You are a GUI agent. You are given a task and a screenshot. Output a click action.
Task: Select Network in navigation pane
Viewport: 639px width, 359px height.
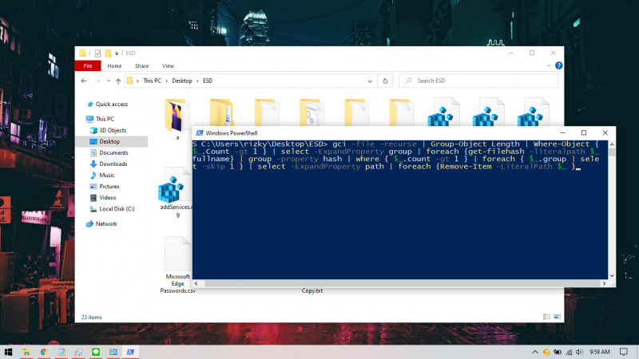click(x=101, y=224)
